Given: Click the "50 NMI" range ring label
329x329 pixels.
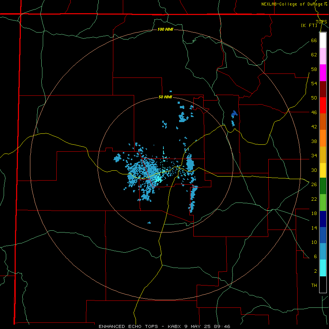Looking at the screenshot, I should pos(165,97).
